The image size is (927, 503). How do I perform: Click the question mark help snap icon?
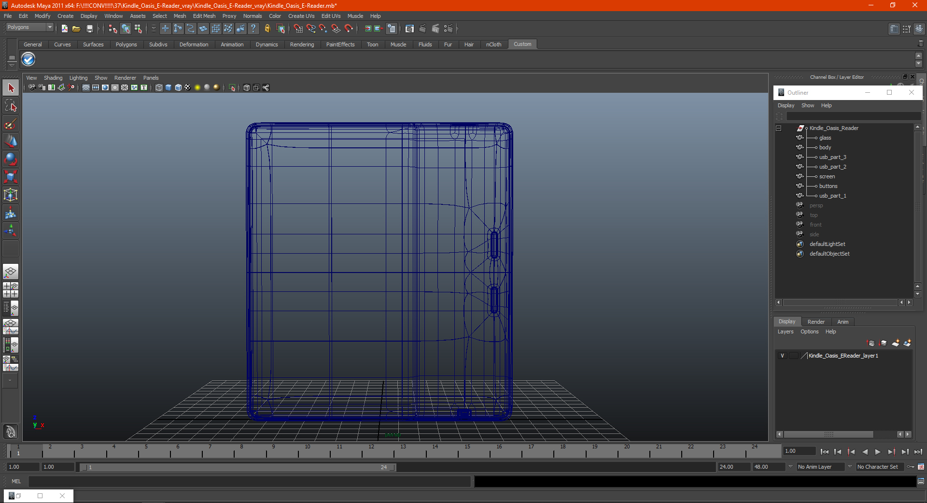(x=253, y=29)
